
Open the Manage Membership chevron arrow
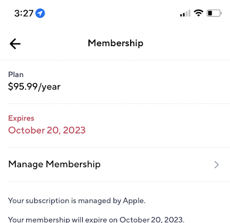pyautogui.click(x=216, y=165)
